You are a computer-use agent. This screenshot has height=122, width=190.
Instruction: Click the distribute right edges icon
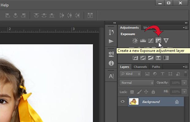tap(77, 16)
